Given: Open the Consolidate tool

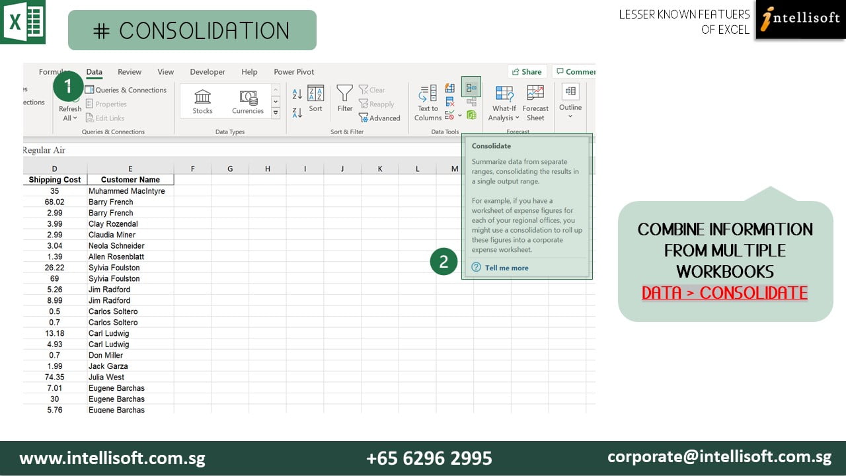Looking at the screenshot, I should point(471,87).
